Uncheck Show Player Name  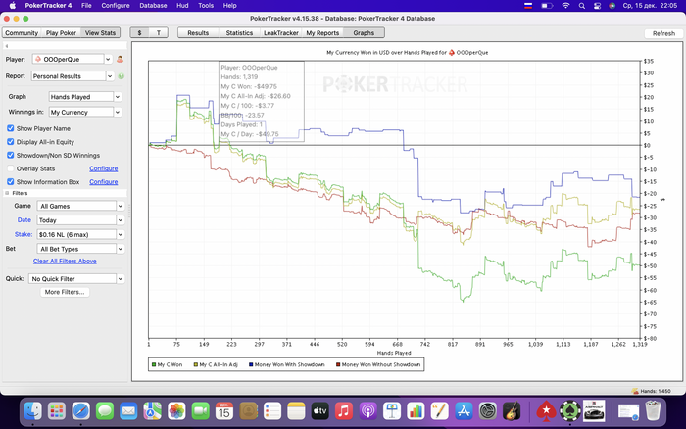coord(11,128)
